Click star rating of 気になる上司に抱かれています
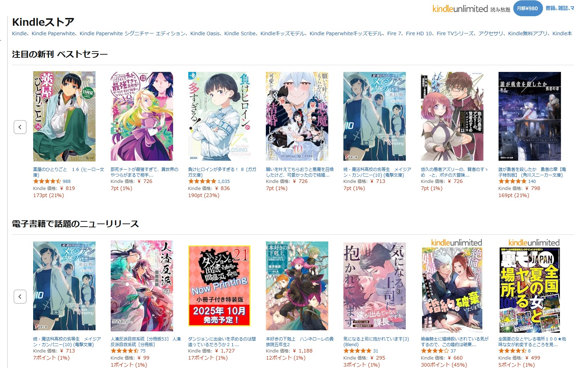The width and height of the screenshot is (574, 368). click(358, 351)
